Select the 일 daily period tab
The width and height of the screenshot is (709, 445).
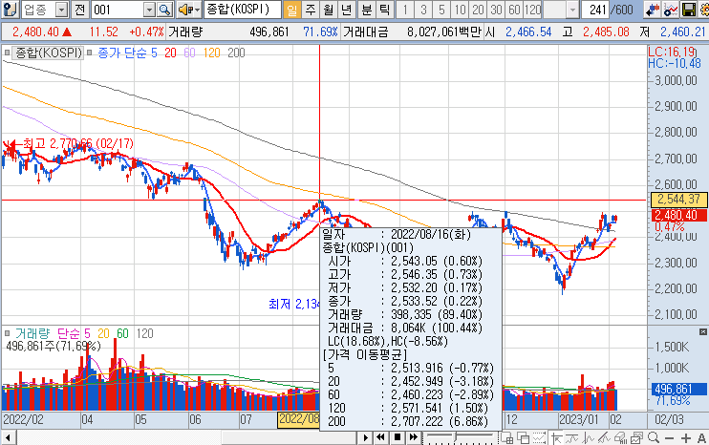coord(292,10)
